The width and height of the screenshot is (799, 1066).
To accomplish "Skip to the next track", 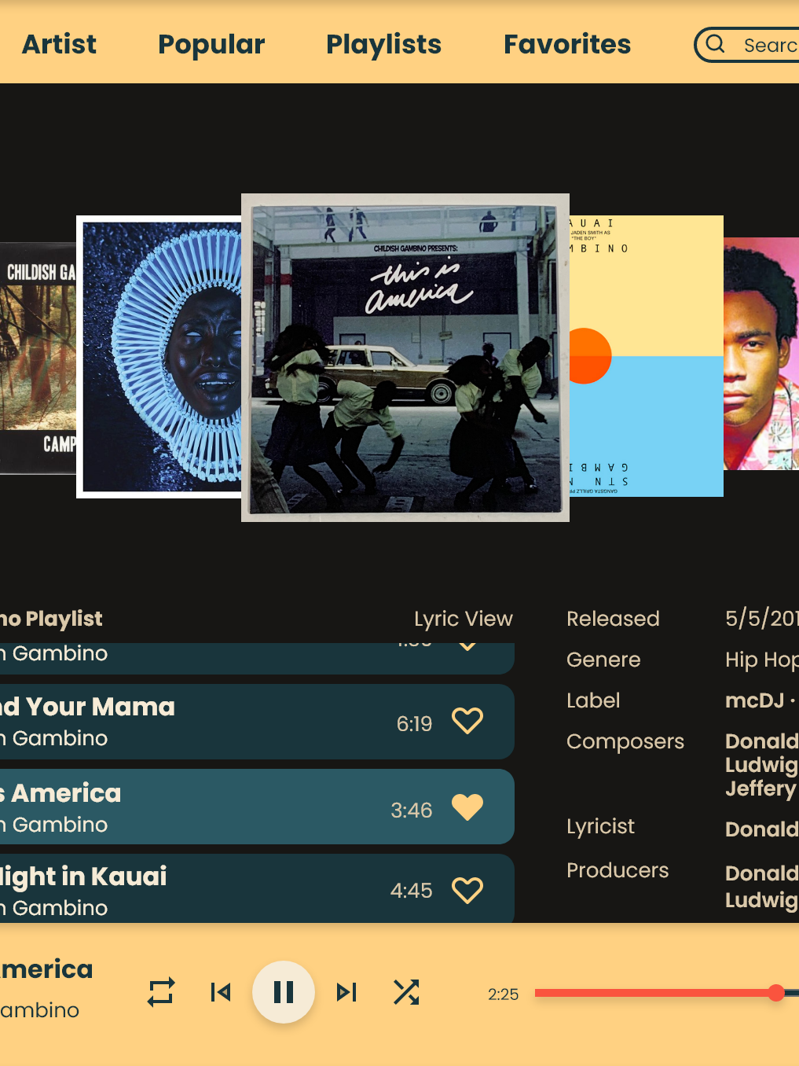I will (346, 992).
